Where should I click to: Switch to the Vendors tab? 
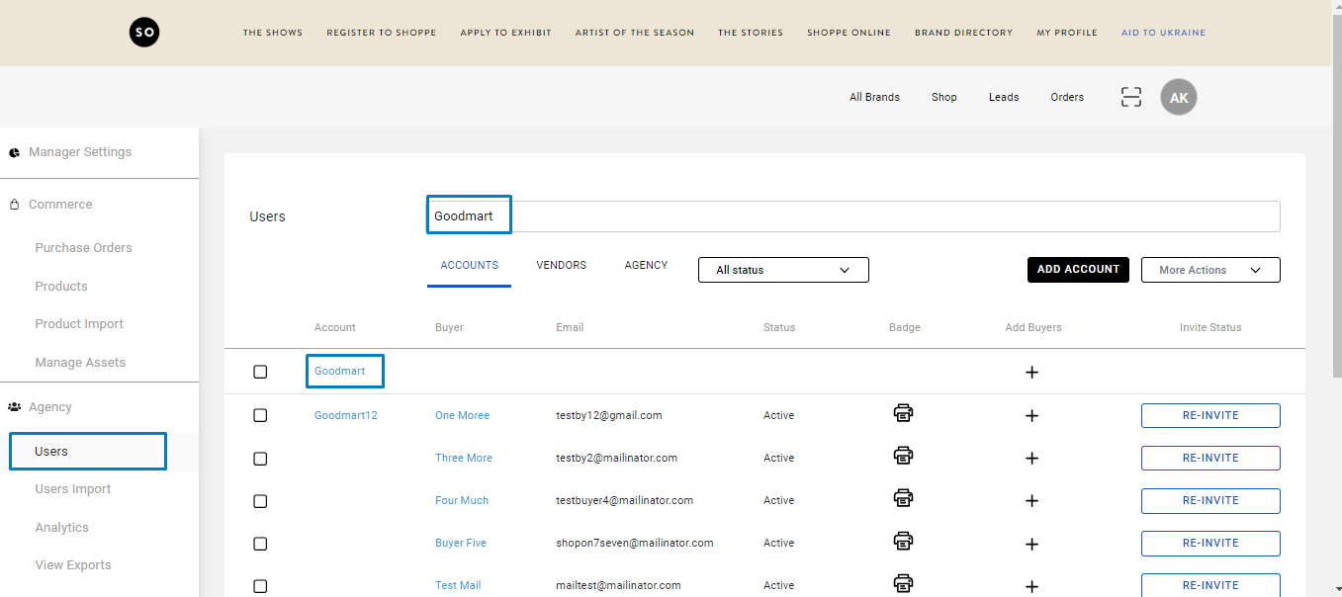[x=561, y=266]
